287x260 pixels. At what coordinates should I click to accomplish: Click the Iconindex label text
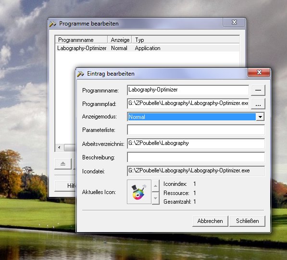point(175,184)
